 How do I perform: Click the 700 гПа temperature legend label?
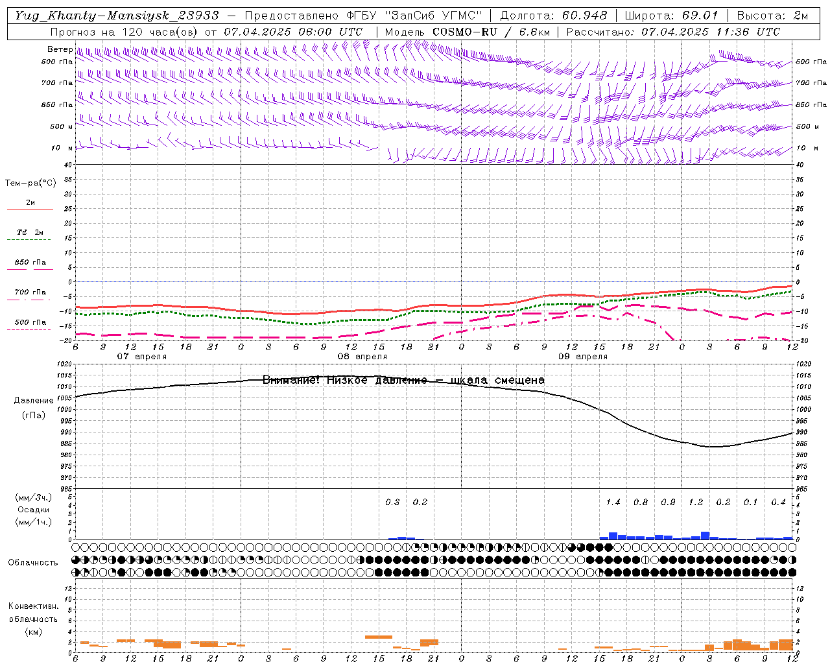click(30, 292)
